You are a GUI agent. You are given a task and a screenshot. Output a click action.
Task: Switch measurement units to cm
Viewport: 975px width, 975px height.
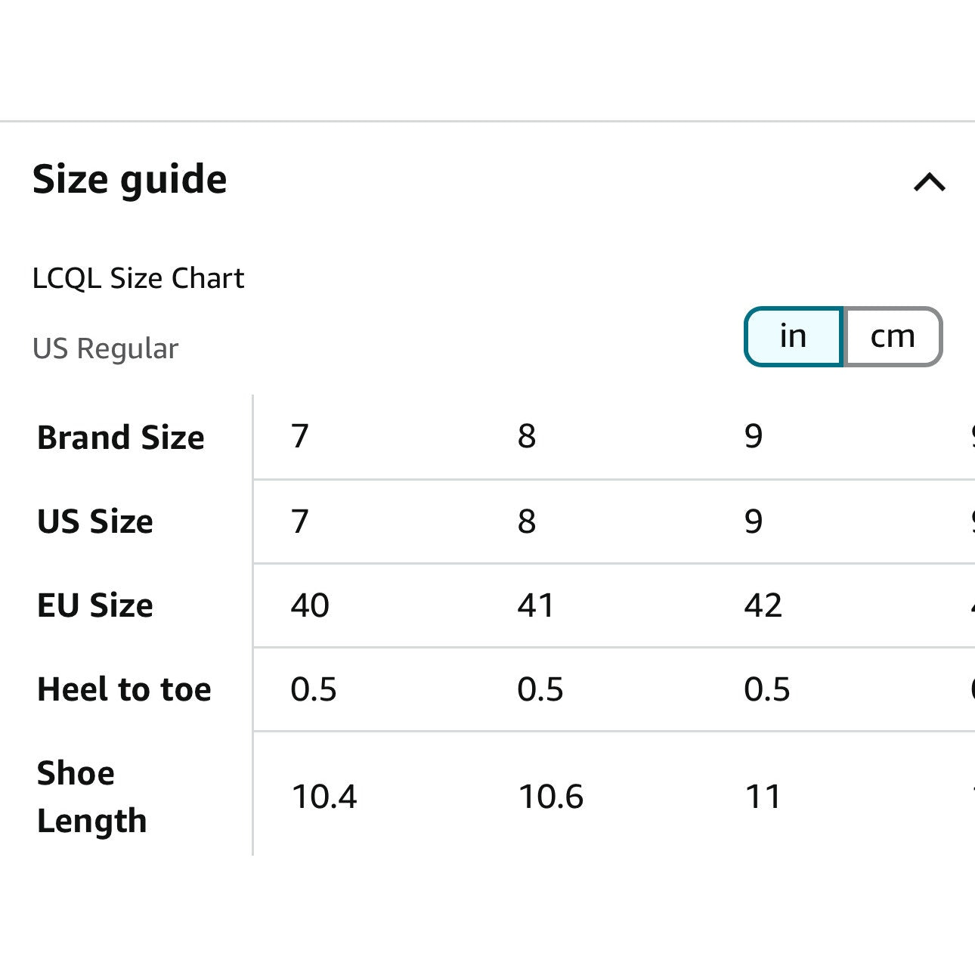893,336
